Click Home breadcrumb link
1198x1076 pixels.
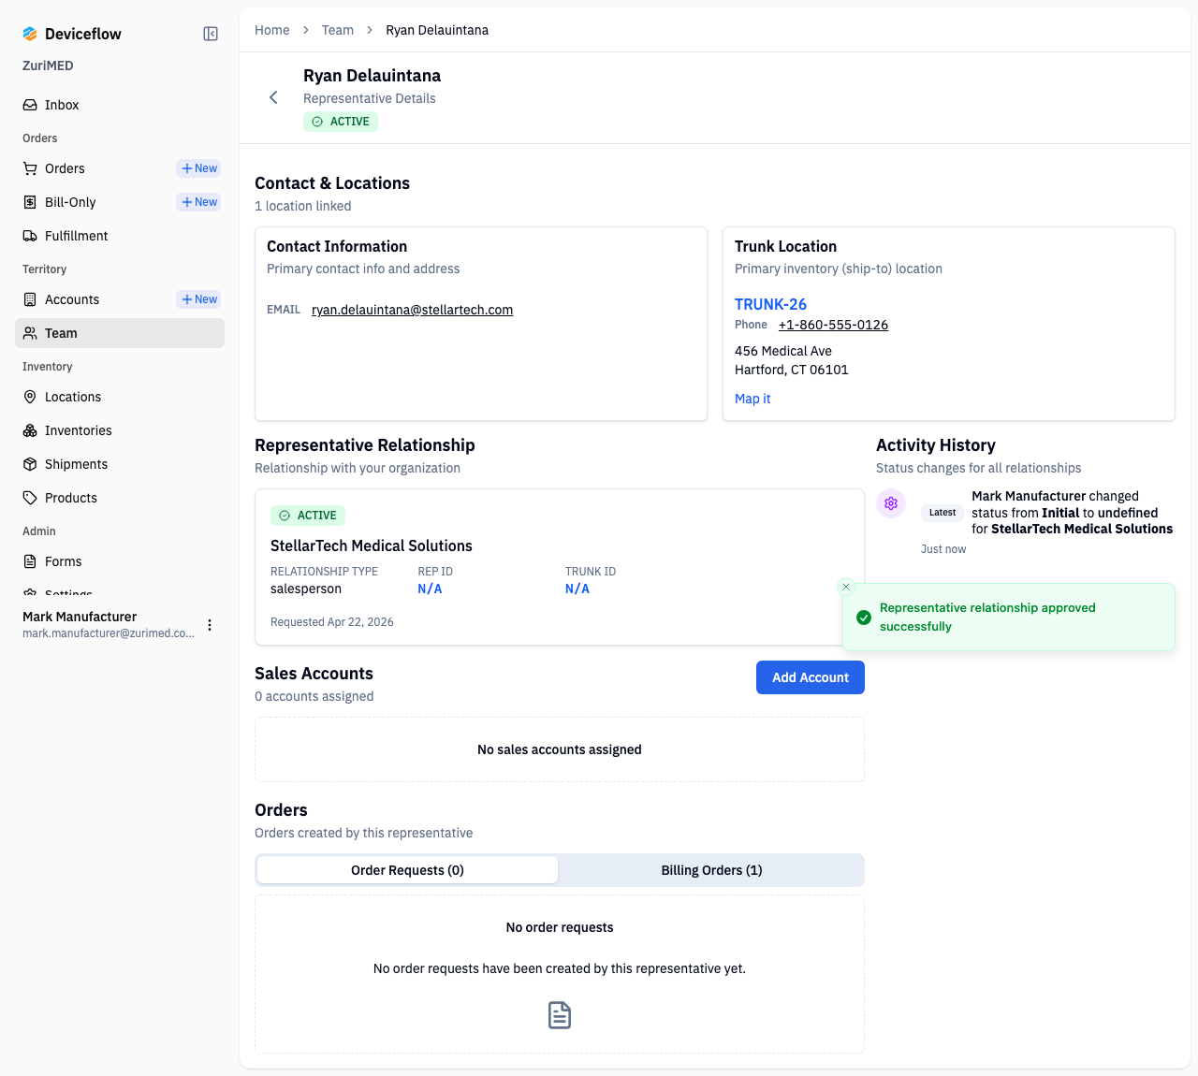pos(272,30)
